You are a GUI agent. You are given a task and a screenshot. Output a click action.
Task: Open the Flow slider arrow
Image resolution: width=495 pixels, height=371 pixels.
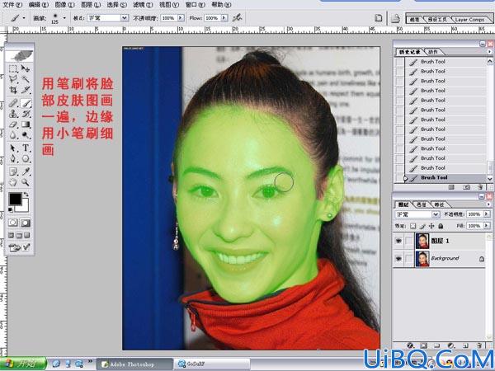(x=224, y=18)
